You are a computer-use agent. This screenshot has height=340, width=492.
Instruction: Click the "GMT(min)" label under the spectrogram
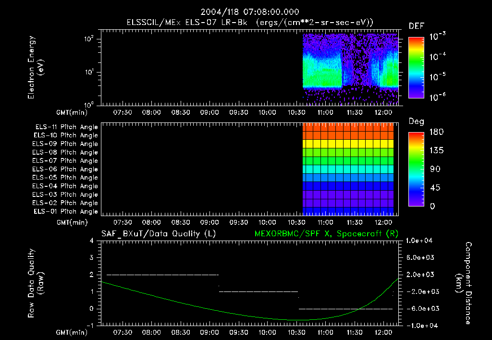(x=72, y=112)
